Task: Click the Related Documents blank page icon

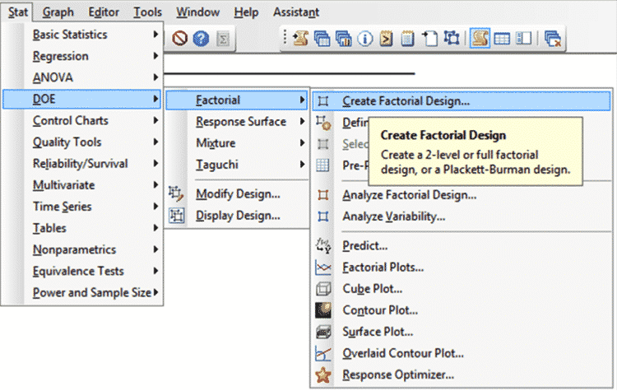Action: [x=429, y=39]
